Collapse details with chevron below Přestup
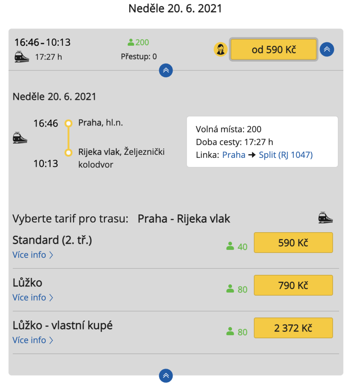The width and height of the screenshot is (347, 387). (166, 70)
